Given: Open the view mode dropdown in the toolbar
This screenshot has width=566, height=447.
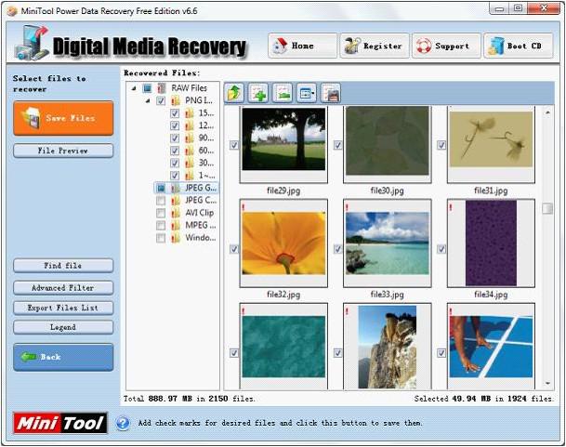Looking at the screenshot, I should pyautogui.click(x=307, y=93).
